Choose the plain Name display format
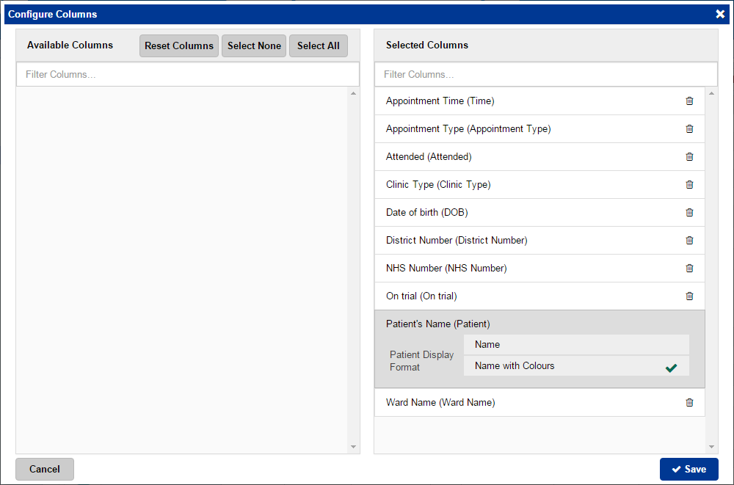 click(575, 345)
